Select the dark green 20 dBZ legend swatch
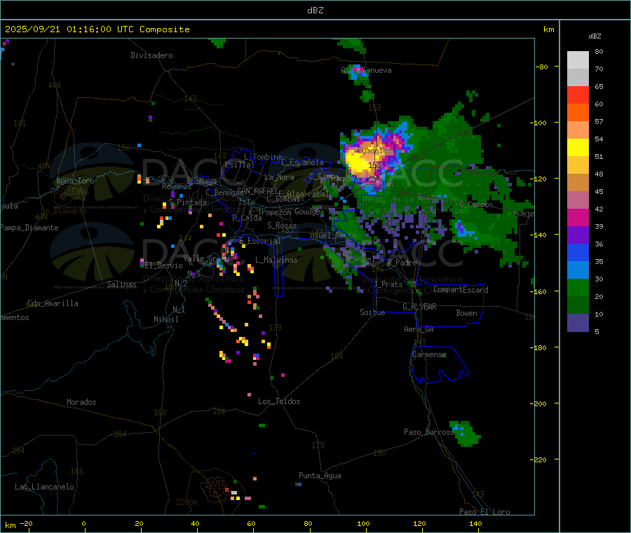631x533 pixels. pyautogui.click(x=578, y=305)
